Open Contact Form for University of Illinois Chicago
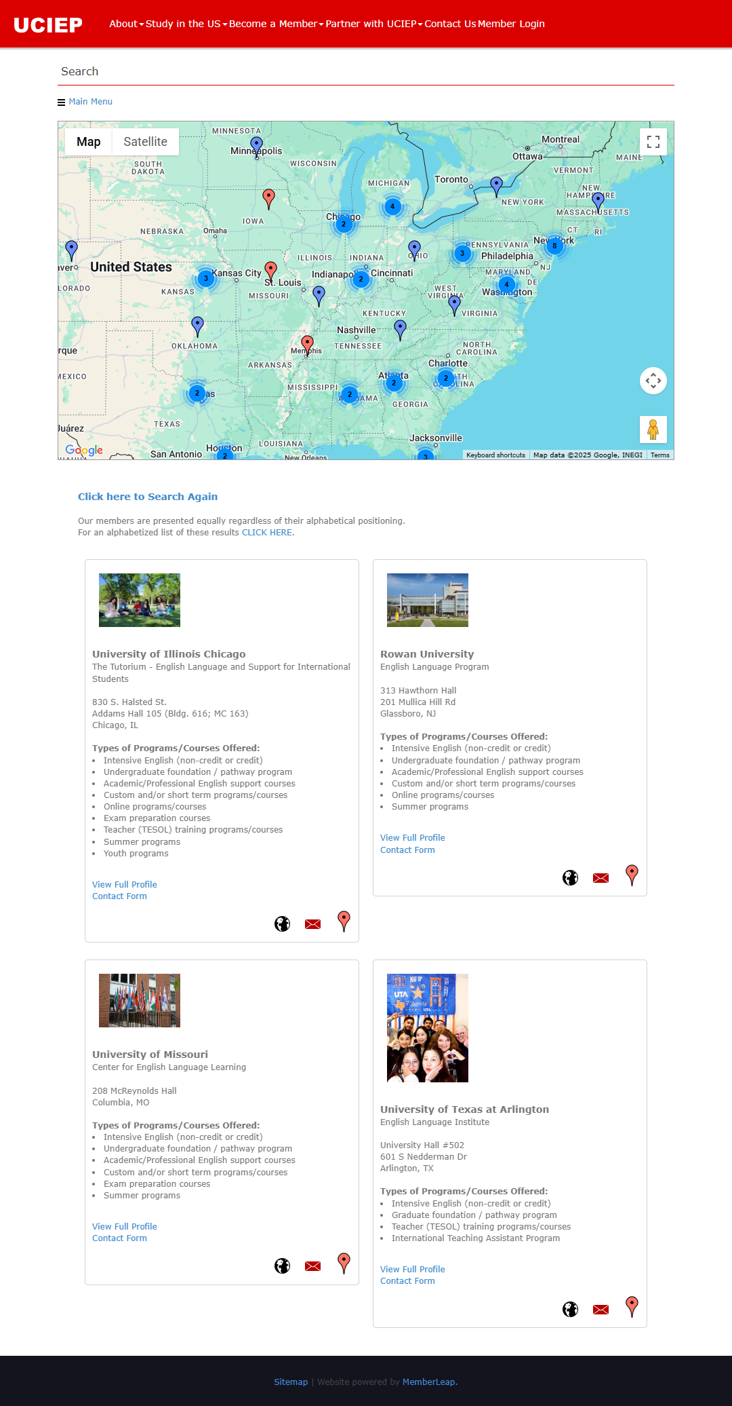The height and width of the screenshot is (1406, 732). pos(119,896)
